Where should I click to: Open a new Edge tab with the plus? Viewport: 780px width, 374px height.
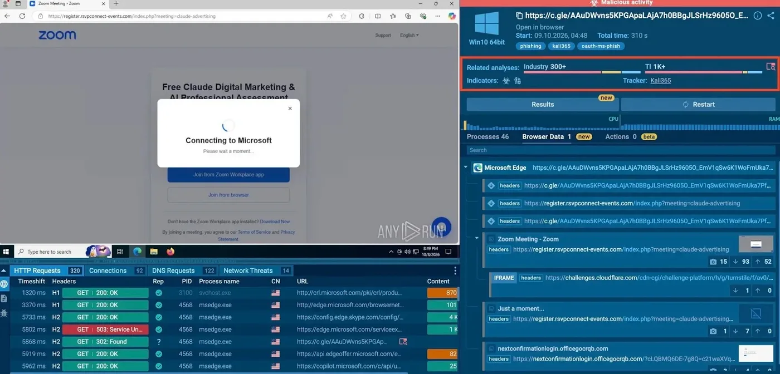[x=116, y=3]
